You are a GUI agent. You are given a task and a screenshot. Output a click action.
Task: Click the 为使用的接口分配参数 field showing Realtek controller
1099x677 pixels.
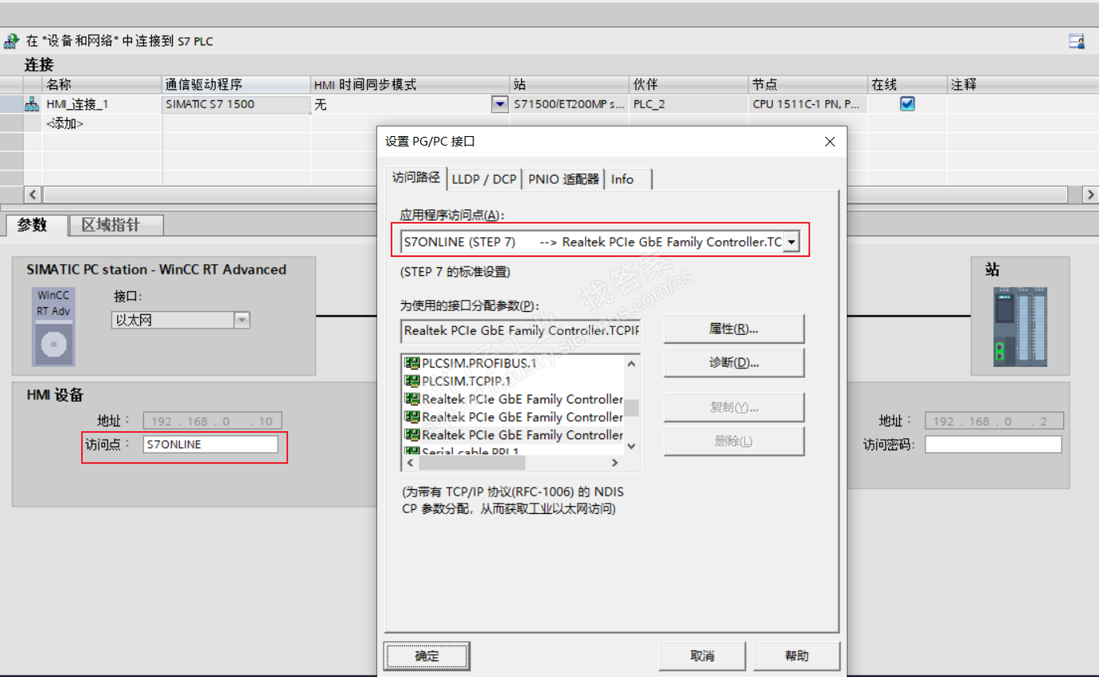[x=520, y=330]
